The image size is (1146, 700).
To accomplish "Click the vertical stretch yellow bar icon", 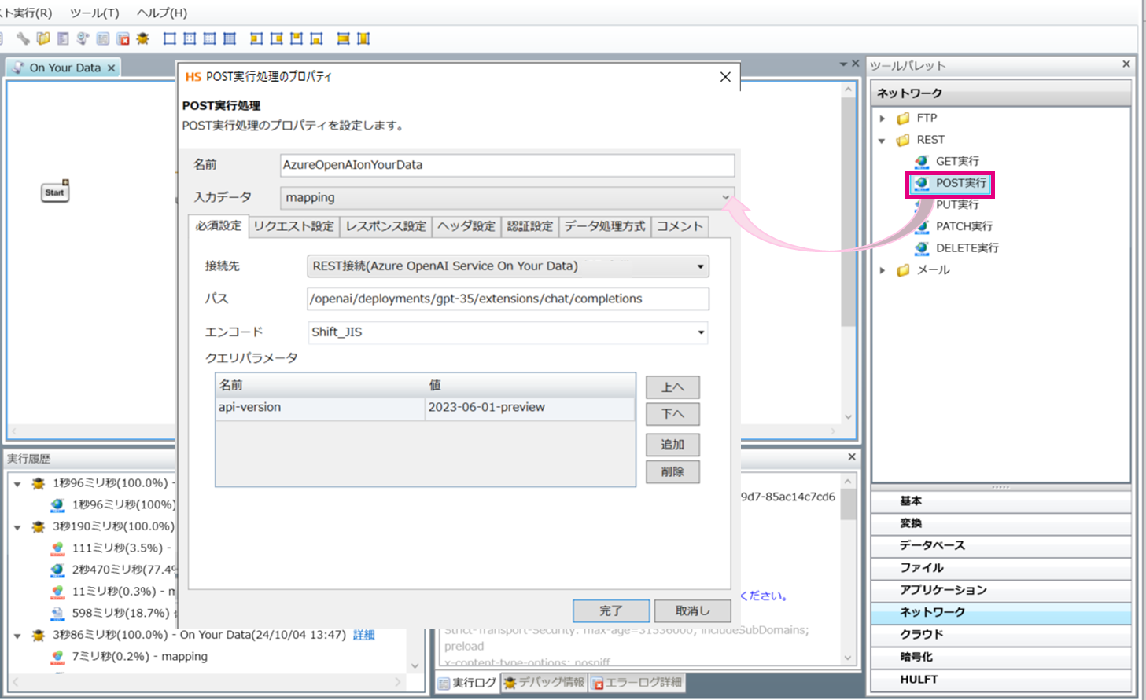I will (363, 38).
